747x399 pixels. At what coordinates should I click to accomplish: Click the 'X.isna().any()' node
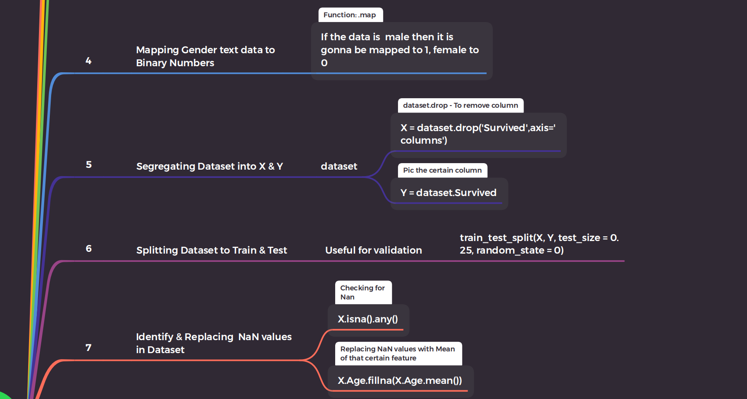368,319
